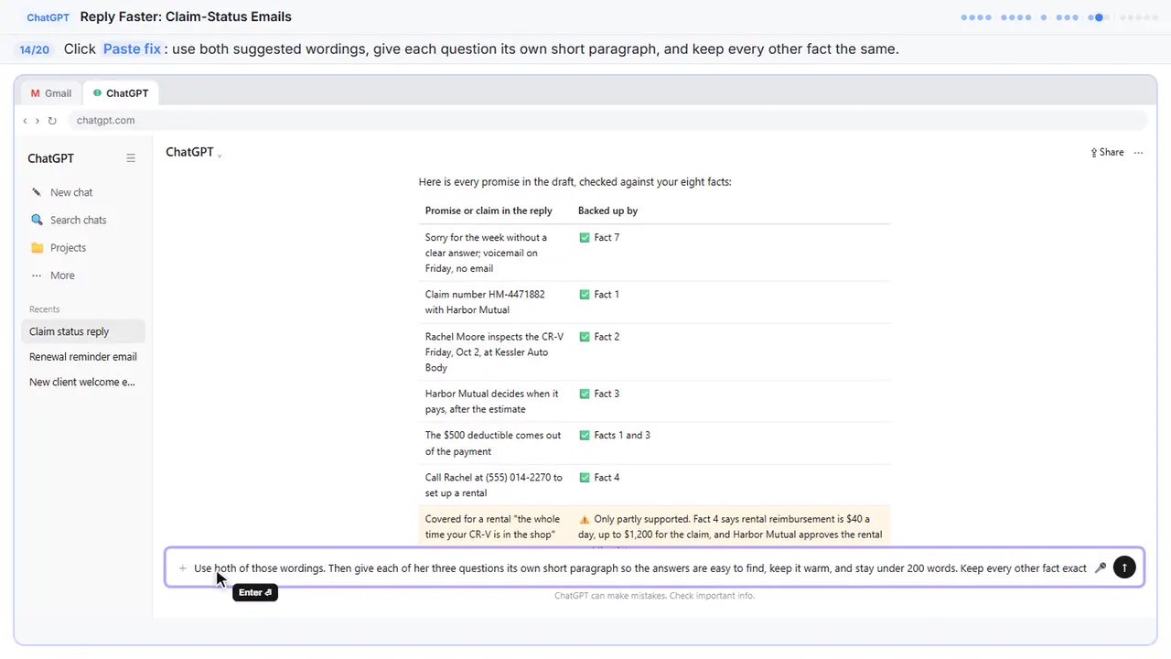Click inside the message input field
Image resolution: width=1171 pixels, height=659 pixels.
pos(640,568)
